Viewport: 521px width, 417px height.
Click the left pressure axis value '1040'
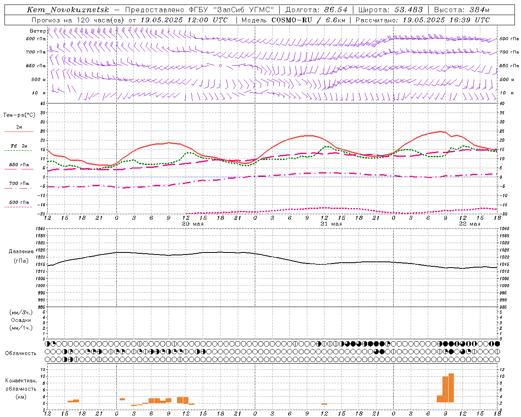pyautogui.click(x=40, y=229)
